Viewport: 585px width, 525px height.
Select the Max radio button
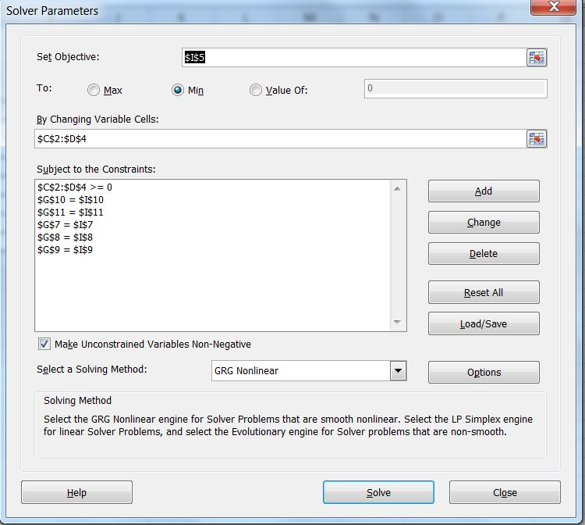(x=94, y=90)
